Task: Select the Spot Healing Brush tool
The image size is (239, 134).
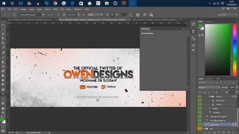Action: (x=3, y=52)
